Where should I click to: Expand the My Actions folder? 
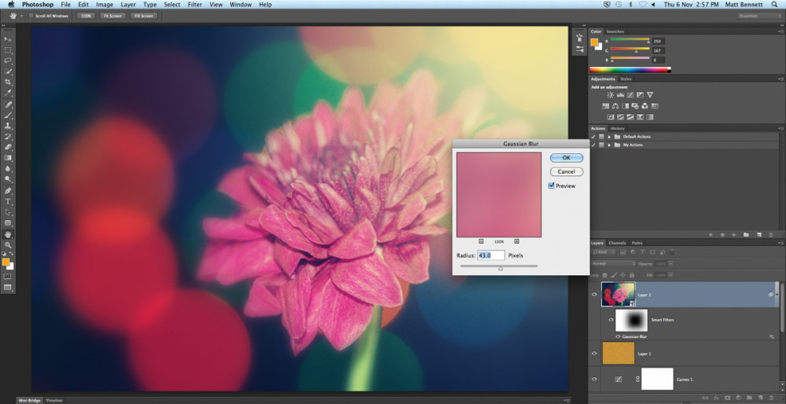(610, 145)
